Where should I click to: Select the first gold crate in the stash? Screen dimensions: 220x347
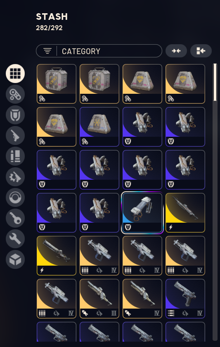(57, 84)
